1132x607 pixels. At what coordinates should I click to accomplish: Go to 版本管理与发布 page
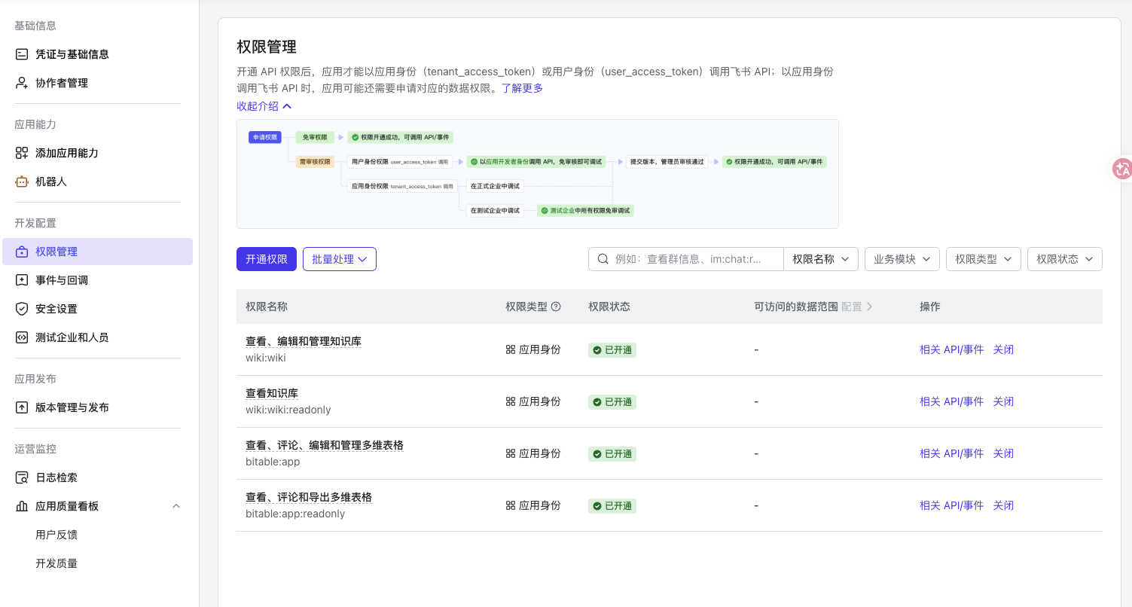(x=72, y=407)
